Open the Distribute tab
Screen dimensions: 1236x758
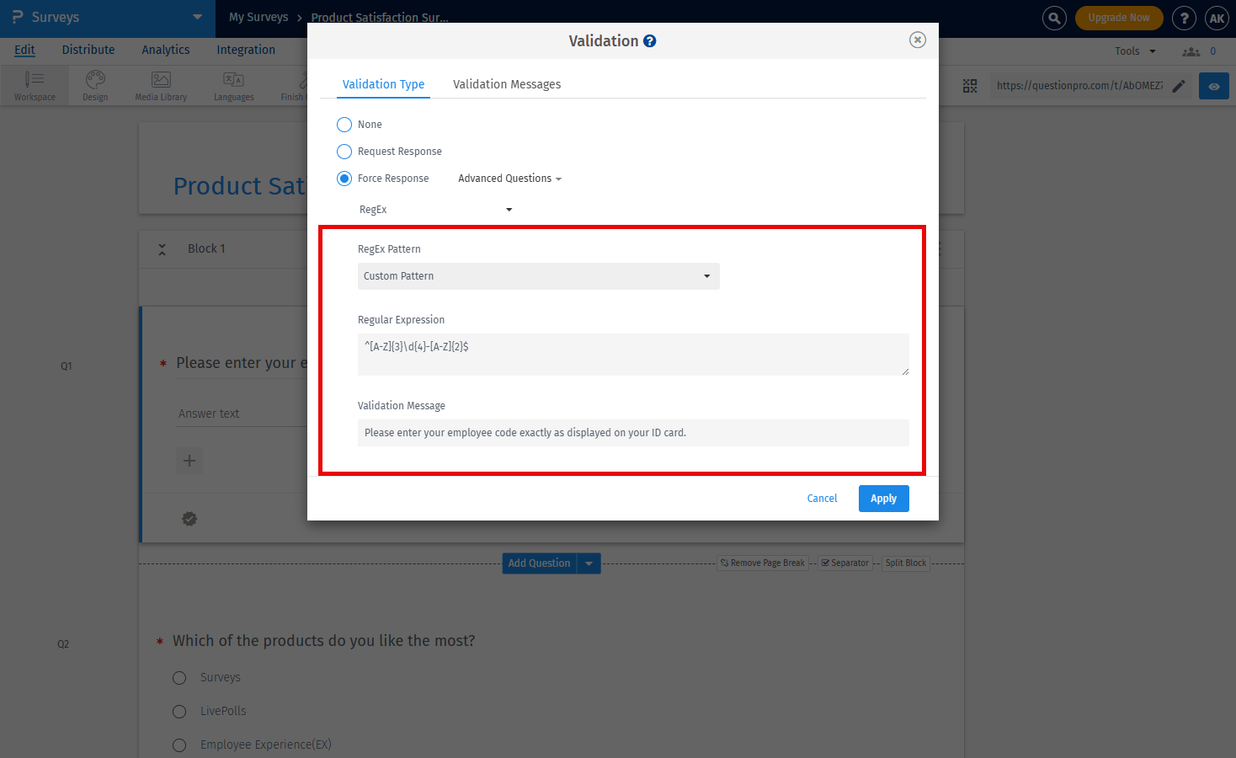[88, 50]
